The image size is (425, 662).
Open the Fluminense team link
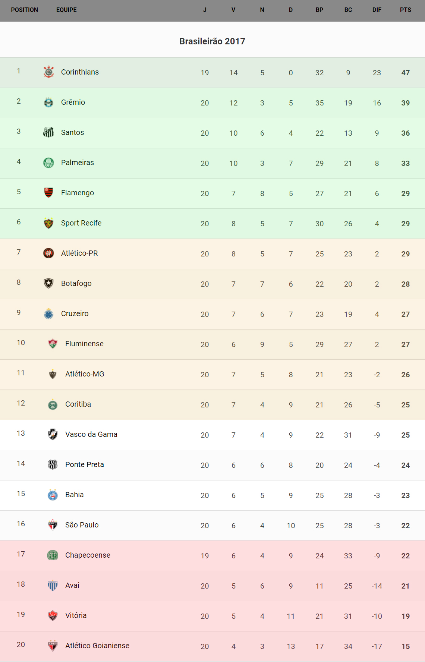pyautogui.click(x=84, y=344)
